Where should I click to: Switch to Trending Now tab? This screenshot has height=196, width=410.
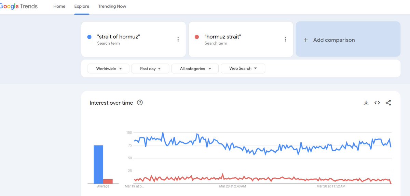click(x=112, y=6)
